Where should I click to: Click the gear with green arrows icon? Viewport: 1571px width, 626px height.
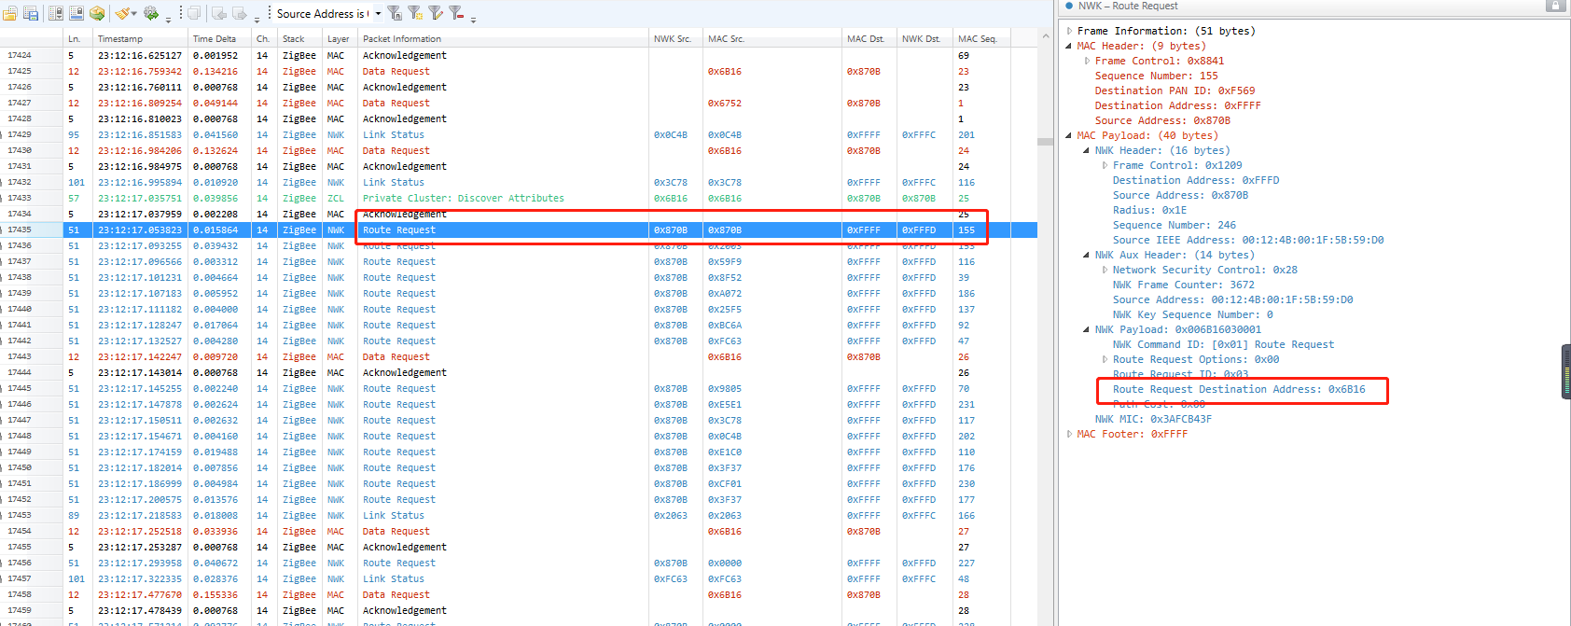151,13
